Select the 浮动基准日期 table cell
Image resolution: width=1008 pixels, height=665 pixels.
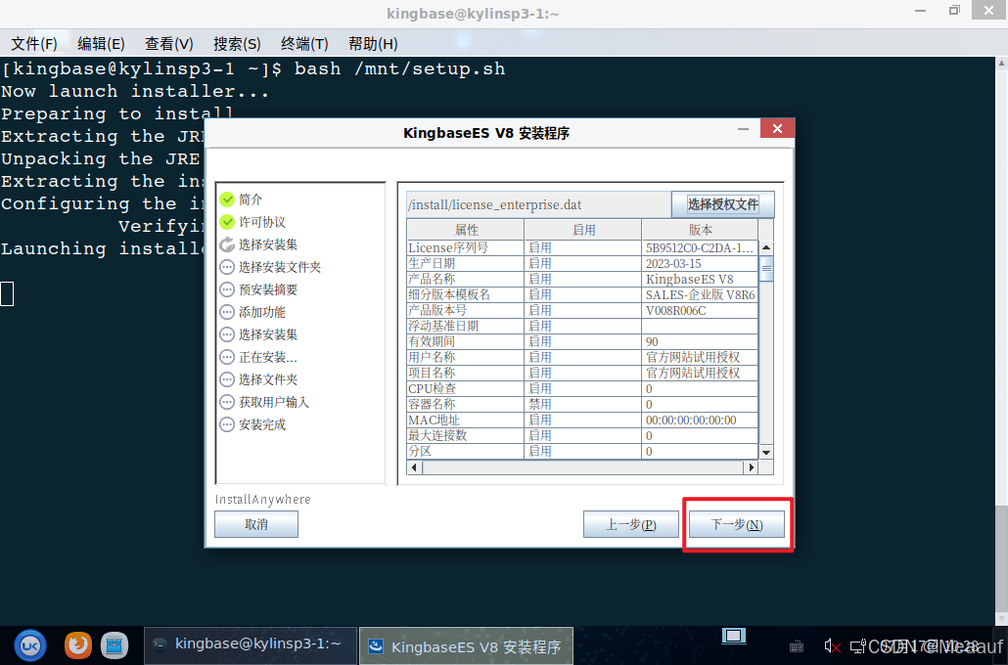pos(466,326)
